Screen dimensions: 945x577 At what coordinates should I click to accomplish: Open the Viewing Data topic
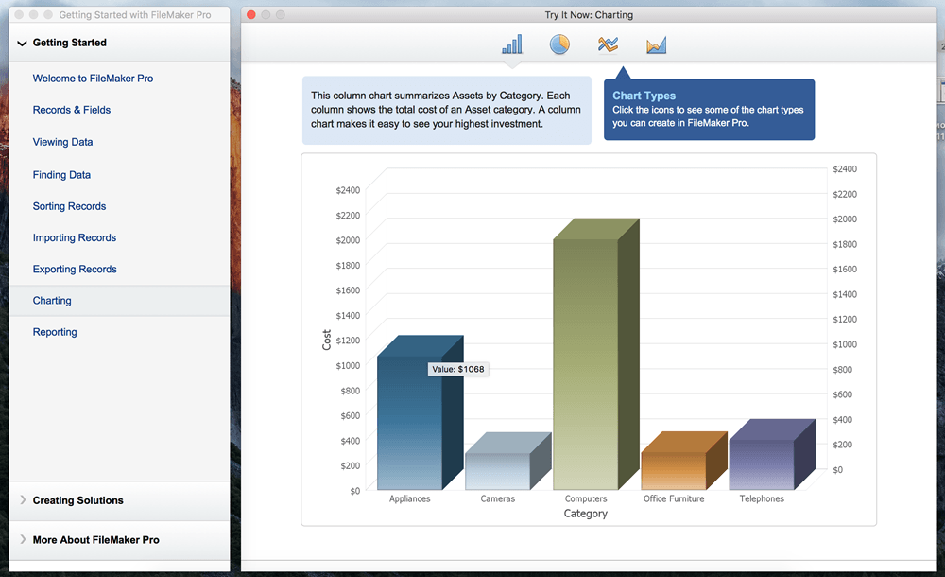click(x=62, y=142)
